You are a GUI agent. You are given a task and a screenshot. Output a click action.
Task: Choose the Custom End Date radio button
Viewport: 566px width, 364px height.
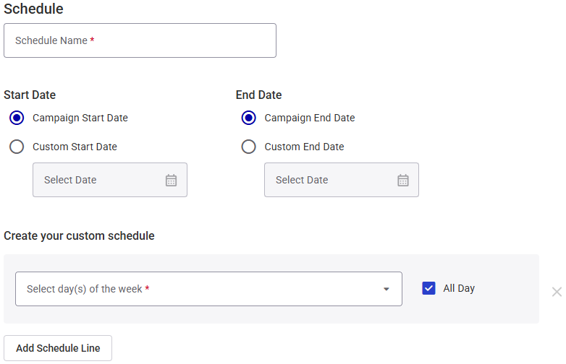[x=248, y=147]
